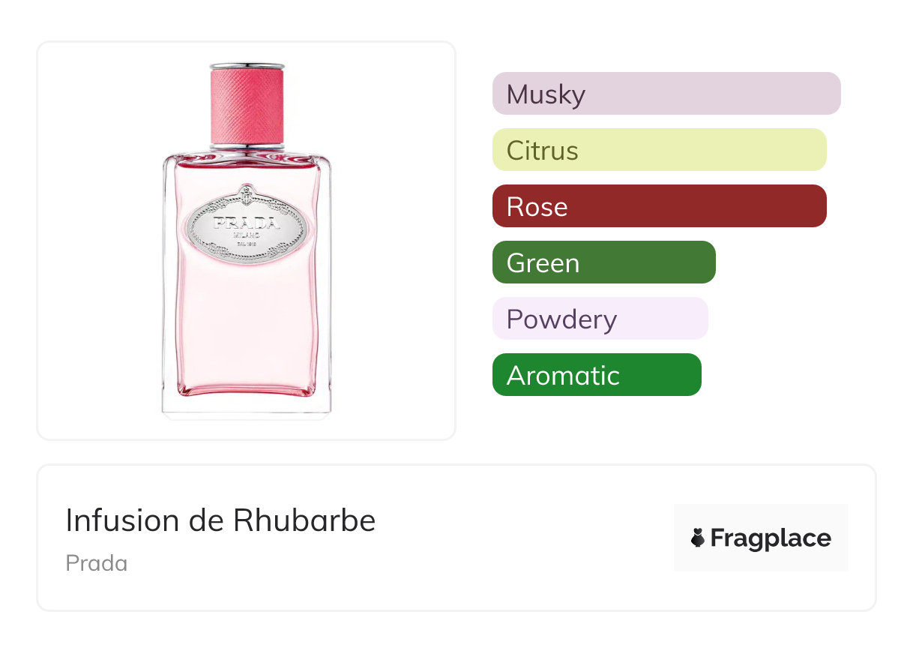This screenshot has height=648, width=913.
Task: Choose the dark red Rose accord bar
Action: pos(659,206)
